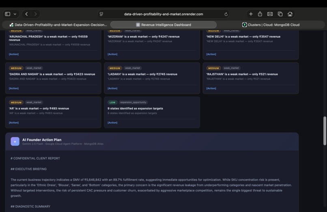Click MEDIUM badge on RAJSTHAN card
Viewport: 327px width, 212px height.
point(213,68)
